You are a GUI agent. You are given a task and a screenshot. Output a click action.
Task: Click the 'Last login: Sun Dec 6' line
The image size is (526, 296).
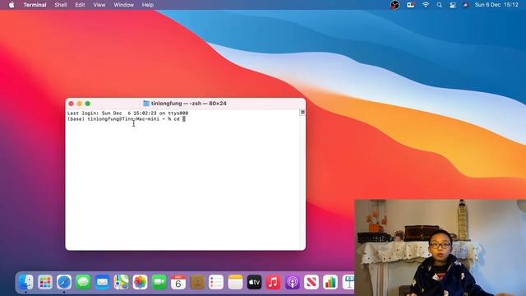coord(127,113)
